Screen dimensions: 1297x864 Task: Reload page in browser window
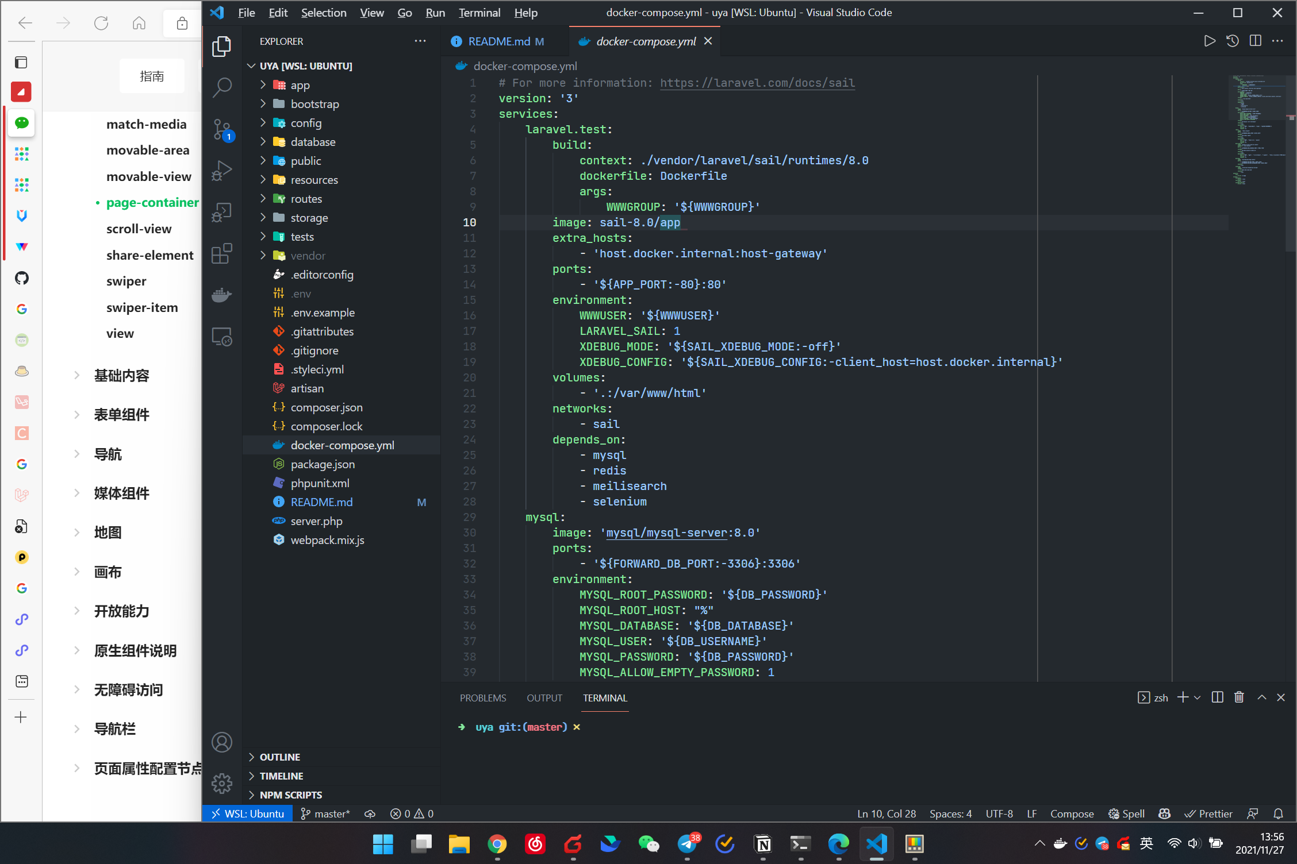[101, 23]
